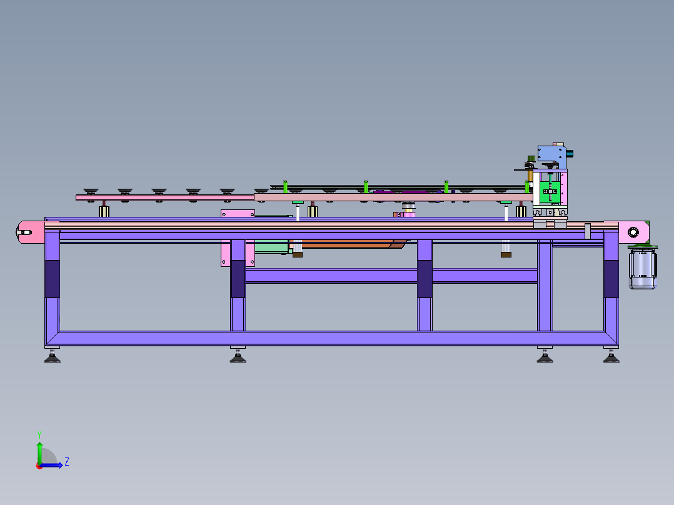Pick the light green cylinder body under the conveyor
The width and height of the screenshot is (674, 505).
[x=271, y=246]
